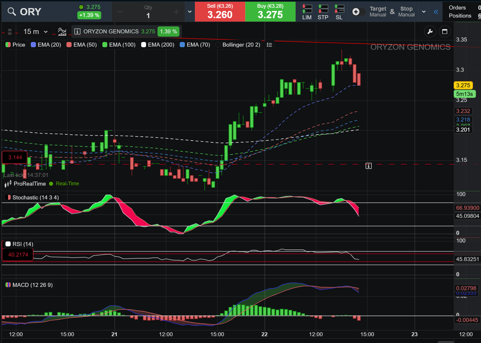Click the green Buy 3.275 button
Image resolution: width=481 pixels, height=343 pixels.
[x=270, y=12]
